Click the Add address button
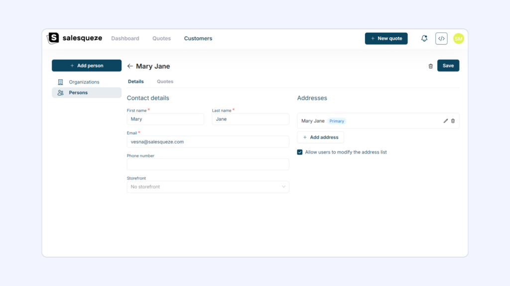The height and width of the screenshot is (286, 510). tap(320, 137)
